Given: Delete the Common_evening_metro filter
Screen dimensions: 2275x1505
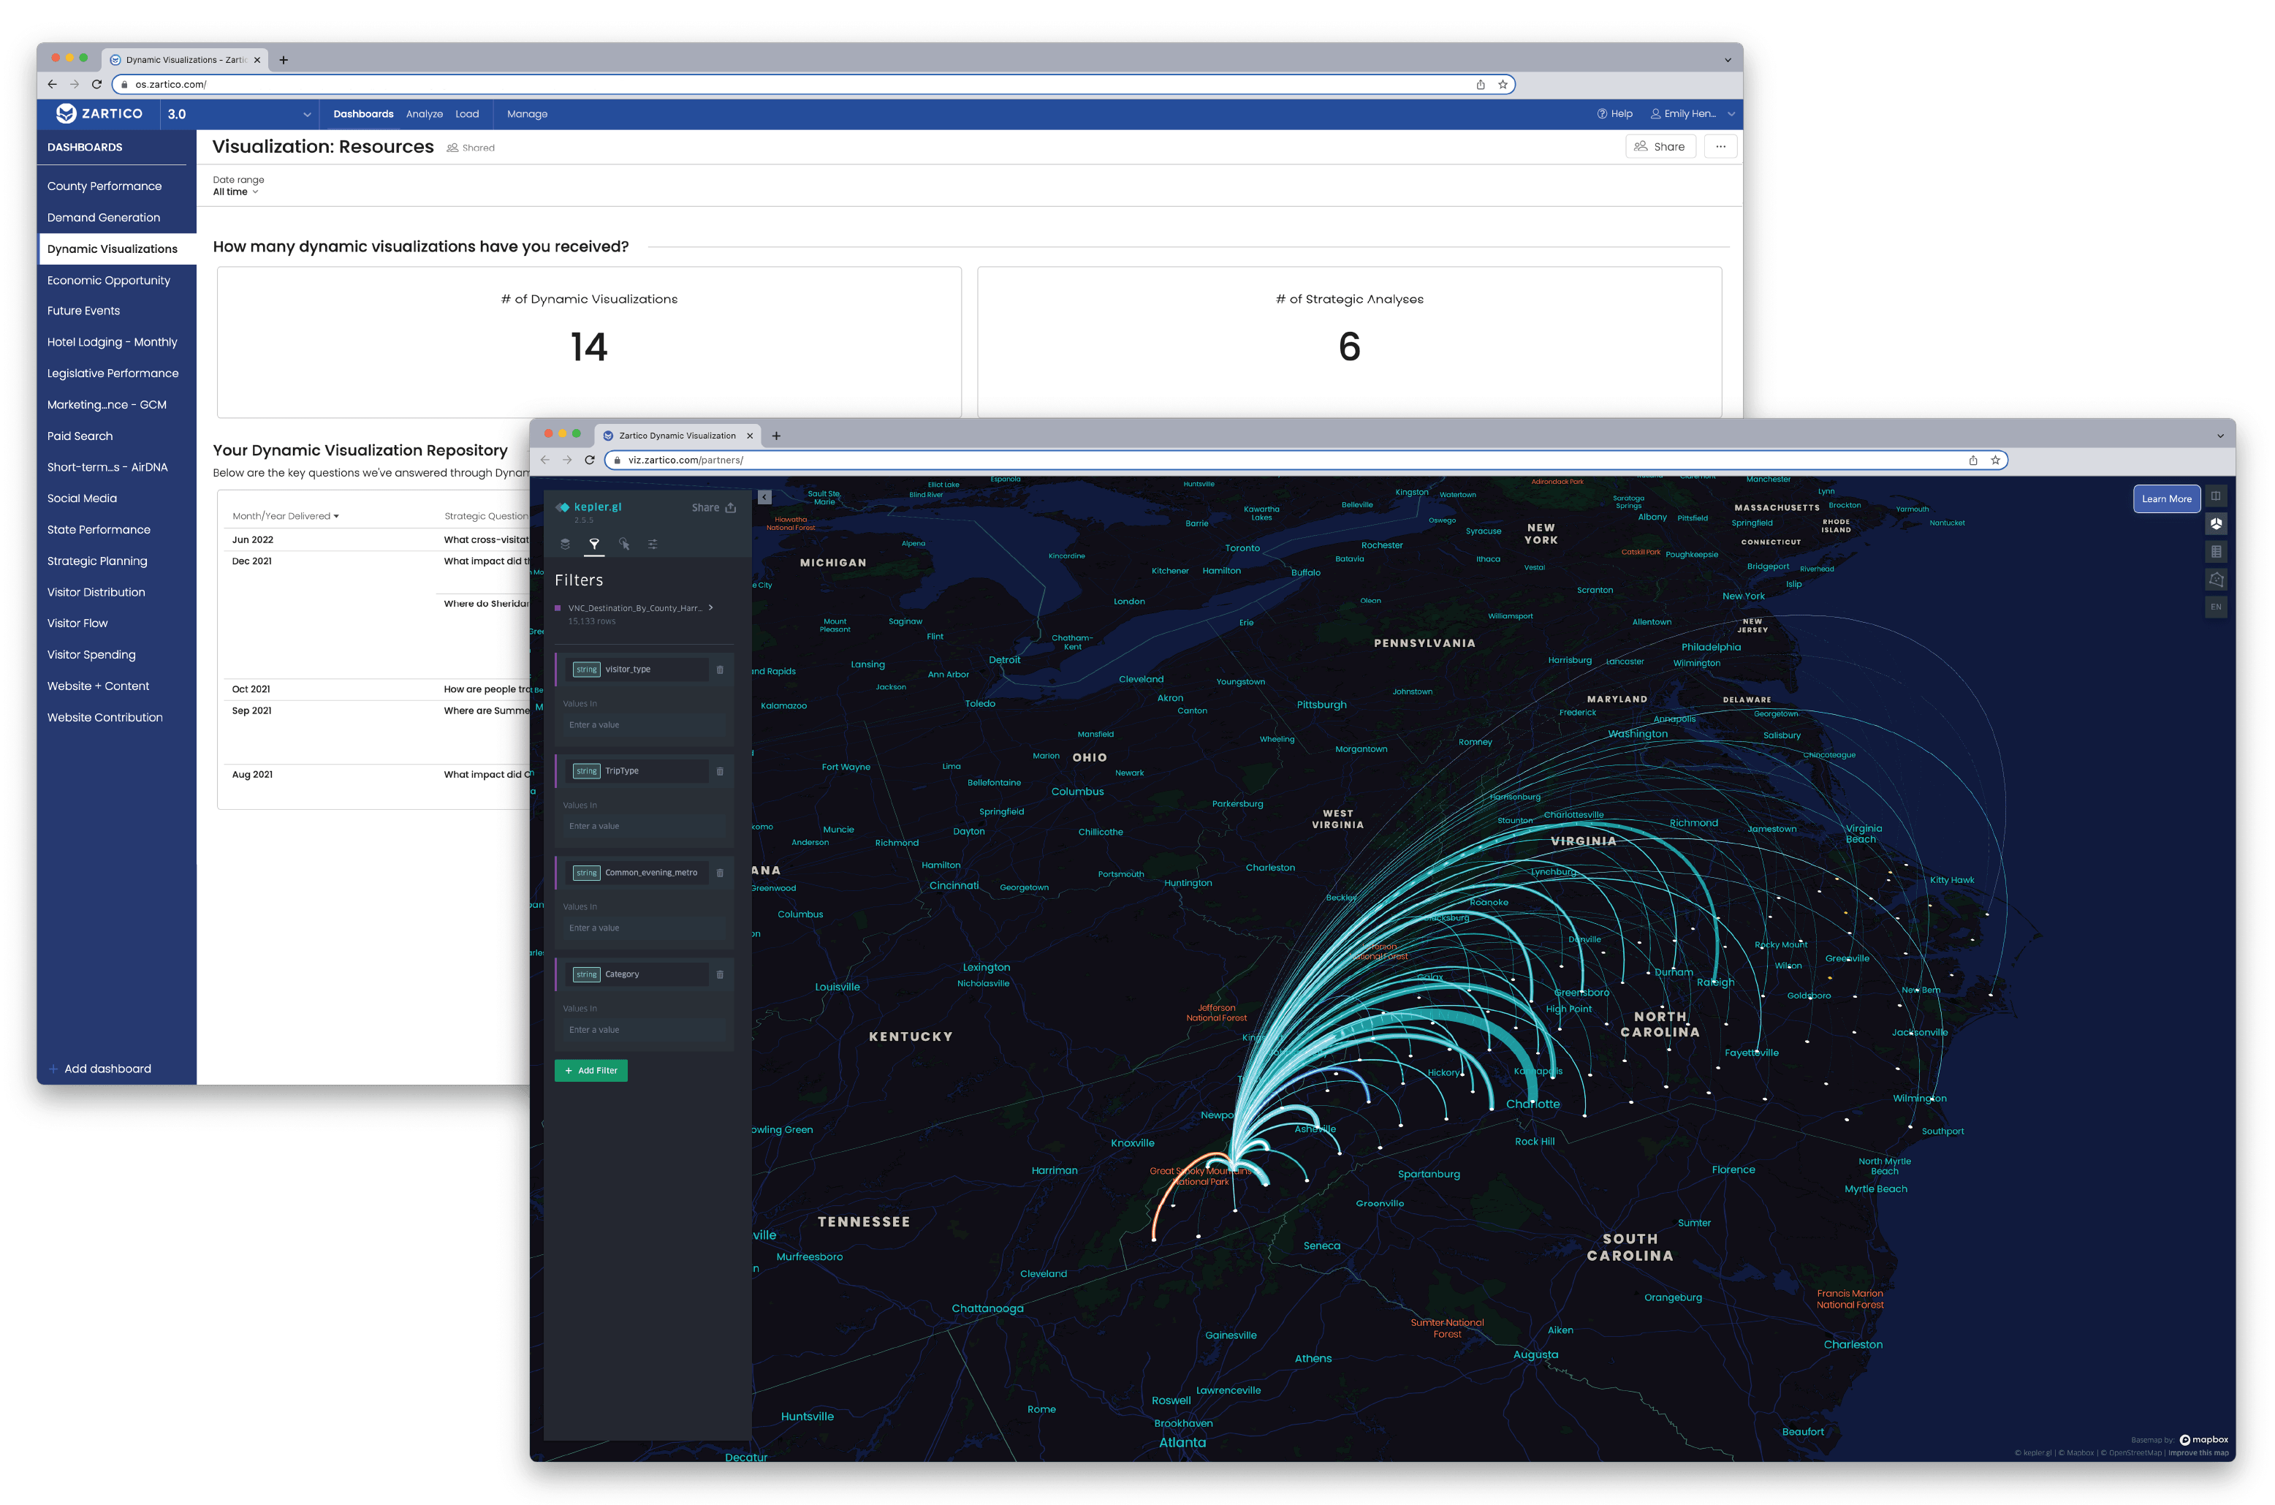Looking at the screenshot, I should pyautogui.click(x=720, y=873).
